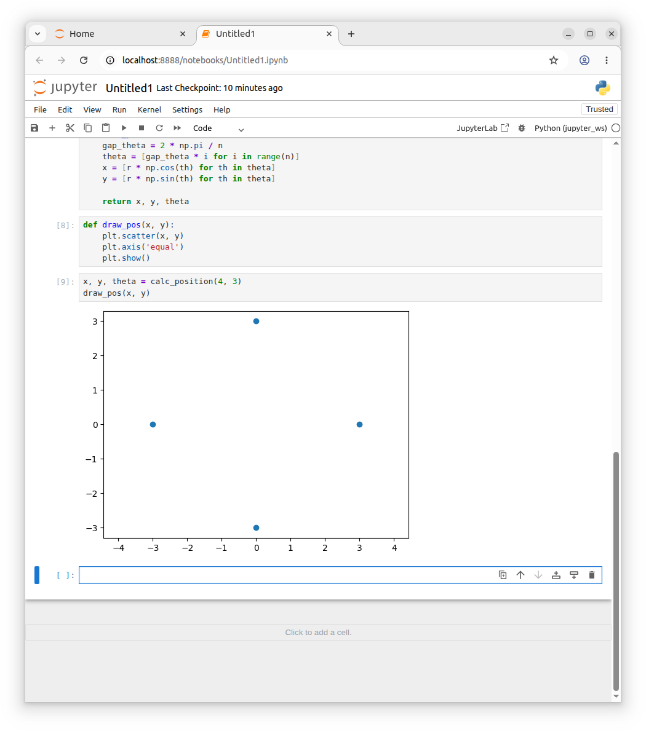
Task: Open the Edit menu
Action: pos(65,109)
